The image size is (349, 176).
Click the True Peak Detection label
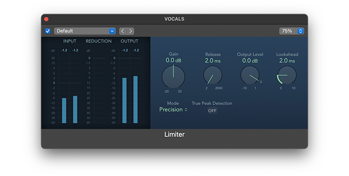tap(212, 103)
